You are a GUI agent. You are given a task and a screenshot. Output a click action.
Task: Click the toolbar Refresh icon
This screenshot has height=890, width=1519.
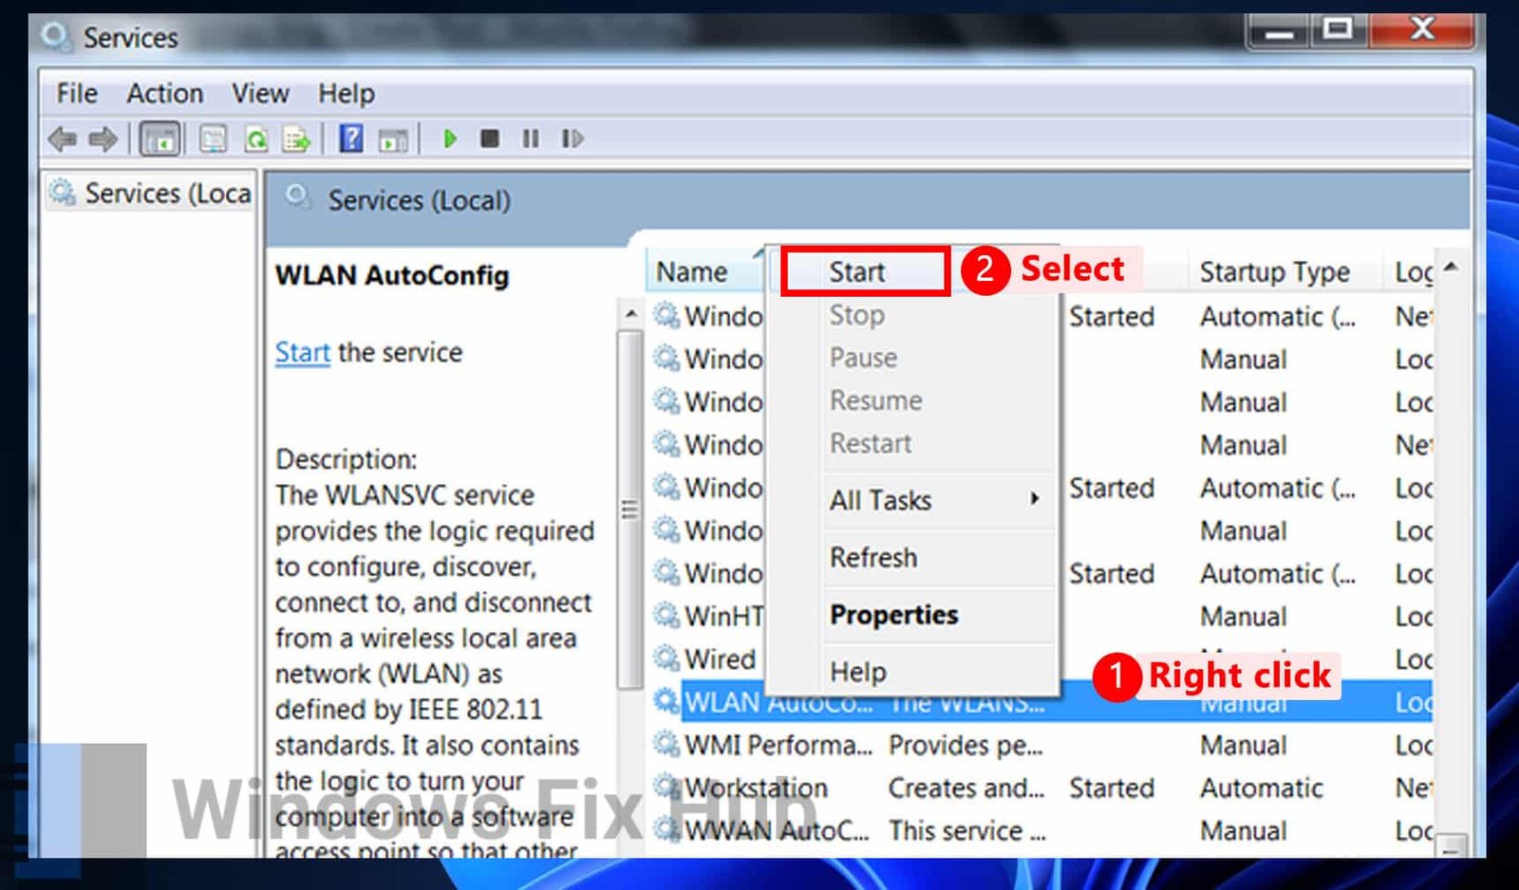(256, 139)
